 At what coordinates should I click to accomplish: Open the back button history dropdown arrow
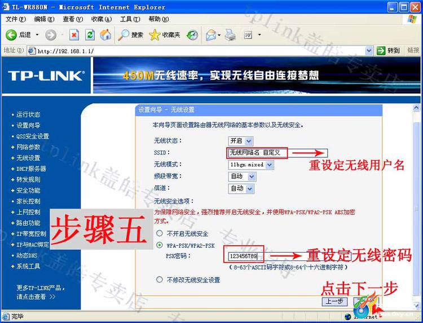(x=37, y=35)
